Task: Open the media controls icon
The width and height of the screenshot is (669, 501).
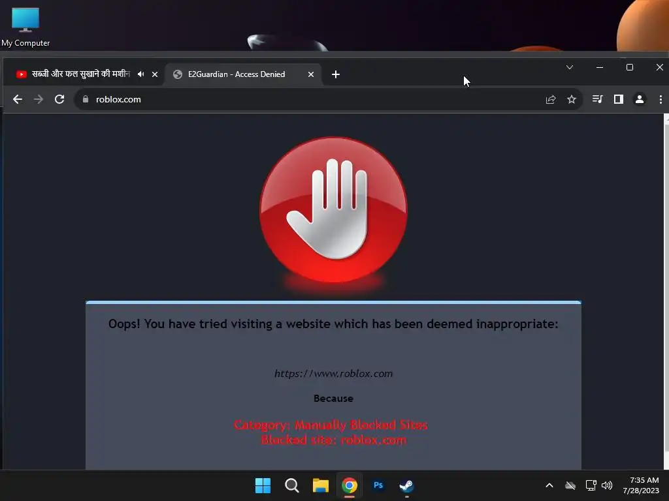Action: coord(597,99)
